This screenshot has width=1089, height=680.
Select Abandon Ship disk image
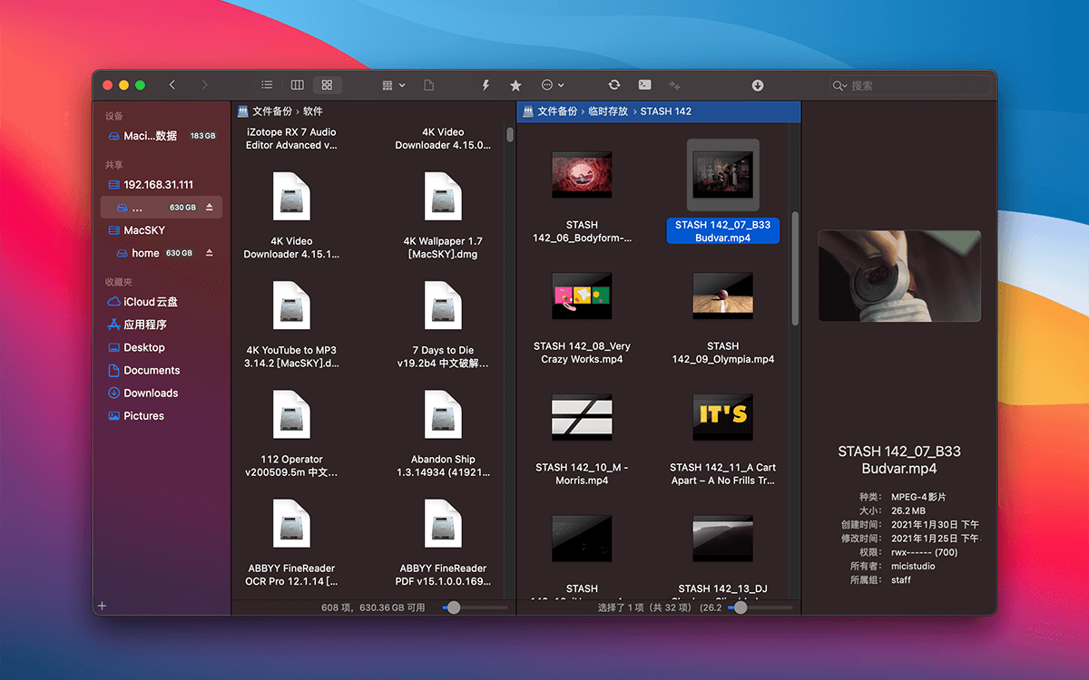(x=443, y=414)
